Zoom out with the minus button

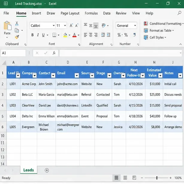142,178
